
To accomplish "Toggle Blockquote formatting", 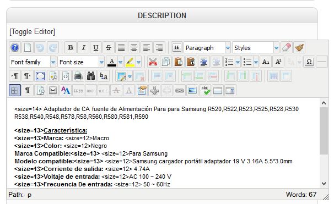I will [176, 47].
